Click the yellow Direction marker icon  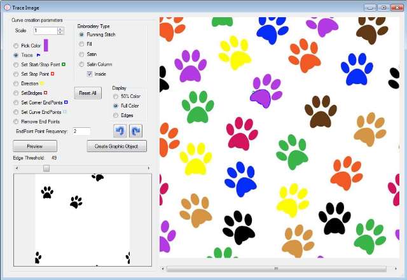coord(42,83)
